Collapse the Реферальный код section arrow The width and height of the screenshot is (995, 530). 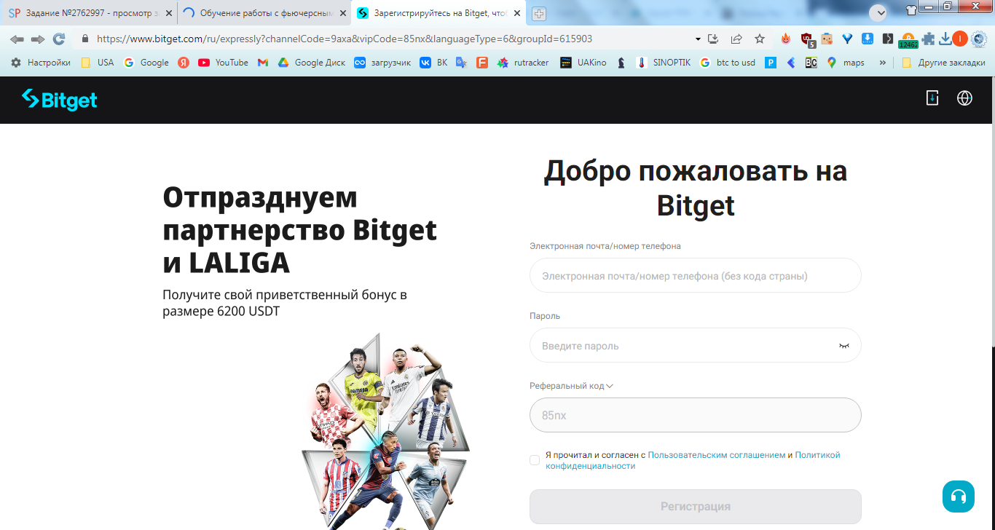point(610,386)
